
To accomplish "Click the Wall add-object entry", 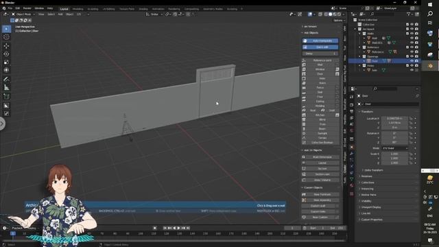I will 320,64.
